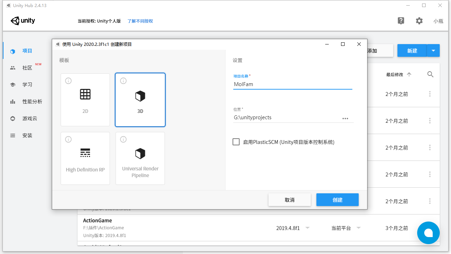Show info for the 2D template
This screenshot has height=254, width=451.
click(68, 81)
